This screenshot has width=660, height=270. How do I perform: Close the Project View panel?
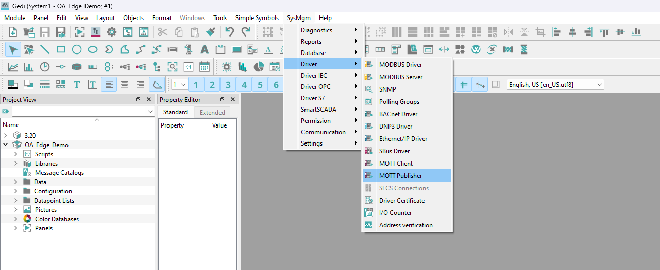[149, 100]
